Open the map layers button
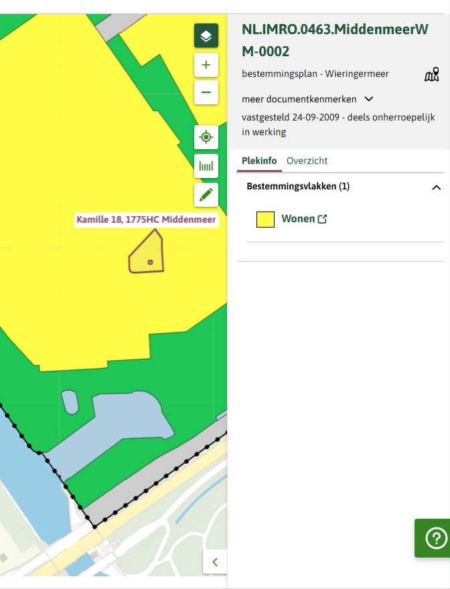 206,35
